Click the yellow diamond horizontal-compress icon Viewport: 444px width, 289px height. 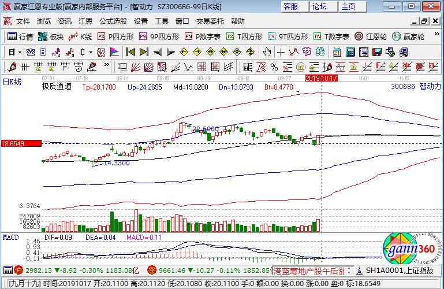click(x=223, y=52)
